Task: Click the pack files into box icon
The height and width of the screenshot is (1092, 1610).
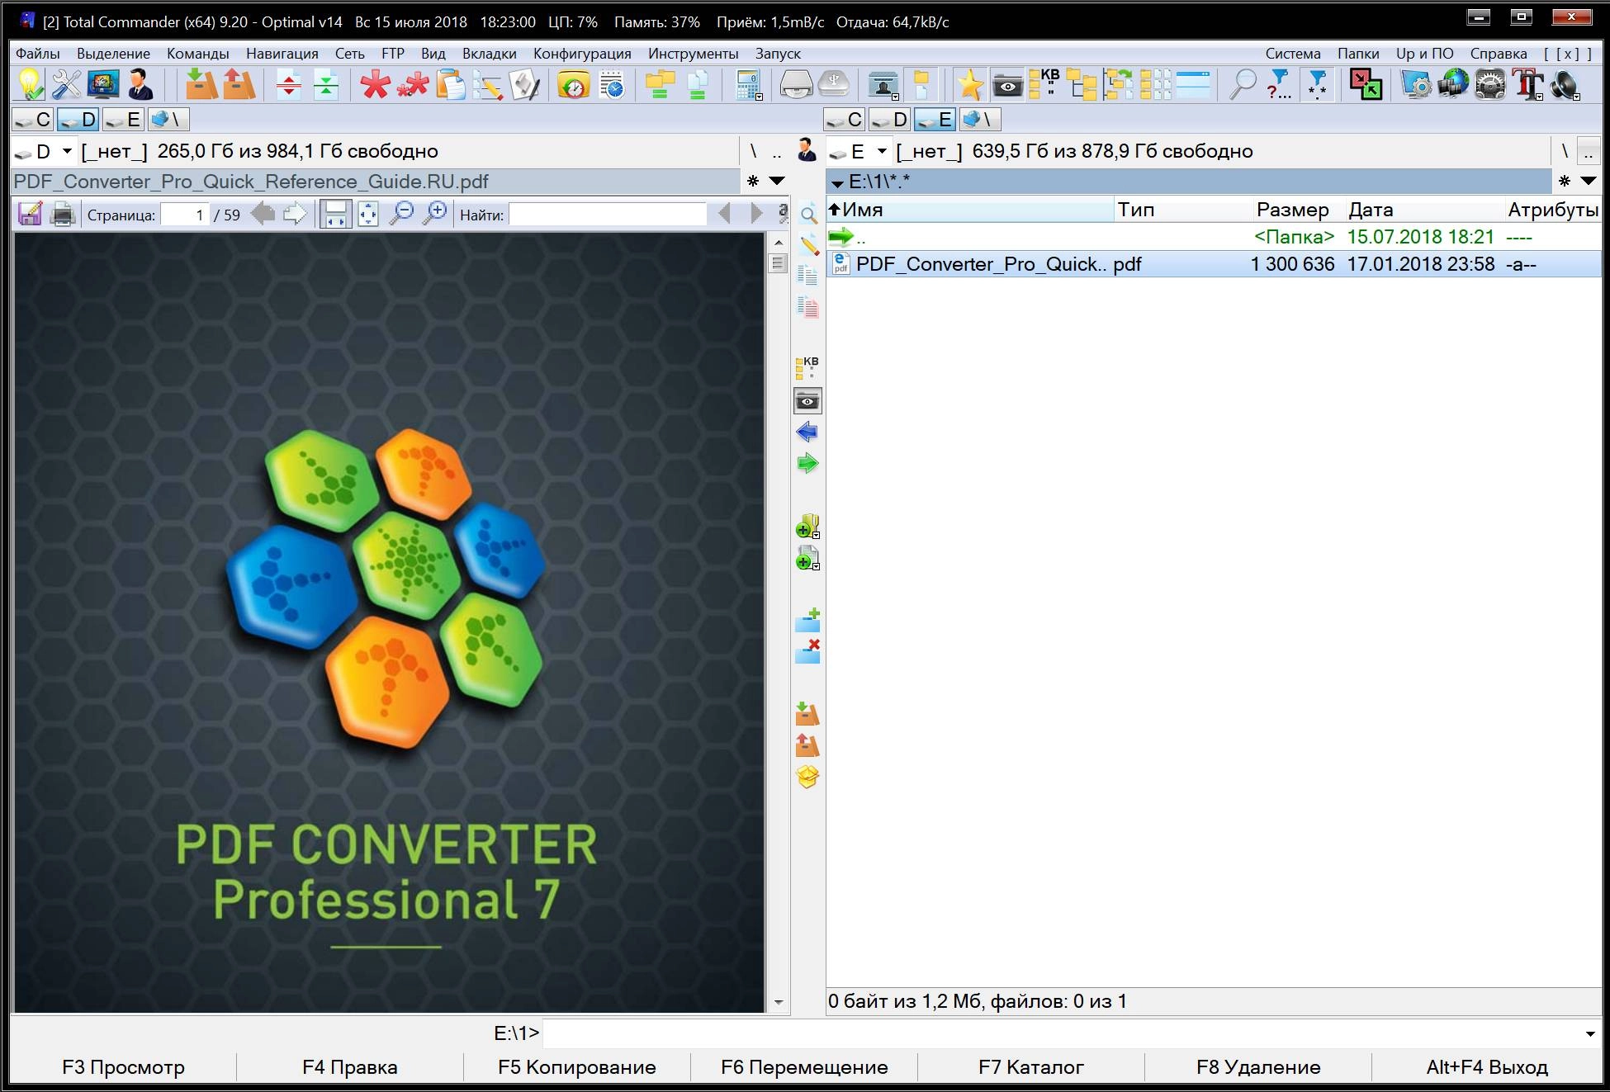Action: tap(201, 85)
